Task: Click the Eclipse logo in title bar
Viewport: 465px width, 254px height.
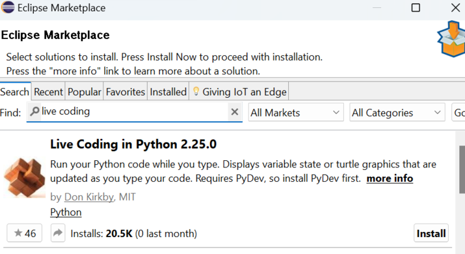Action: click(8, 7)
